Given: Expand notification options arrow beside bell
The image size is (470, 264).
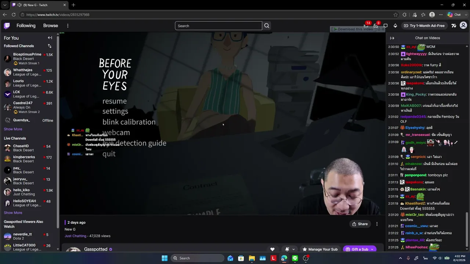Looking at the screenshot, I should pos(293,249).
